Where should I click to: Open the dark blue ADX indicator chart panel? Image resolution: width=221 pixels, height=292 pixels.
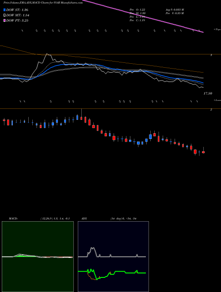point(113,257)
